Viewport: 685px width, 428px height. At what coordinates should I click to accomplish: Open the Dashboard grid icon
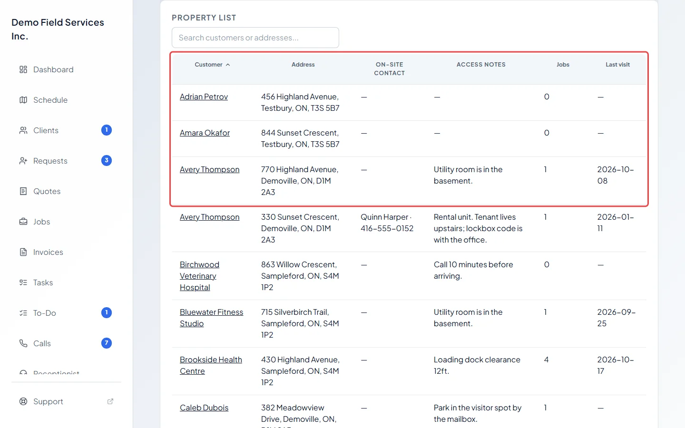23,69
